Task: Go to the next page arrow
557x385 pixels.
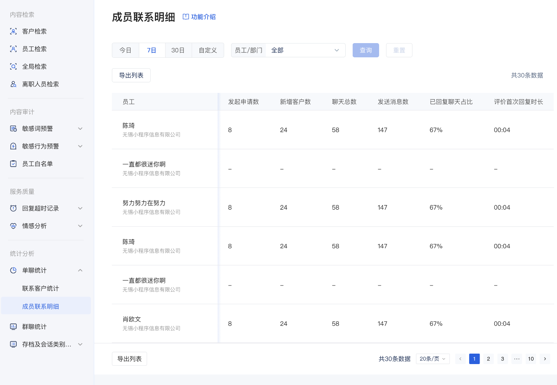Action: (545, 359)
